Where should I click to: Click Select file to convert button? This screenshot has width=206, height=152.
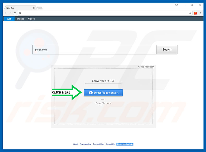(x=103, y=93)
